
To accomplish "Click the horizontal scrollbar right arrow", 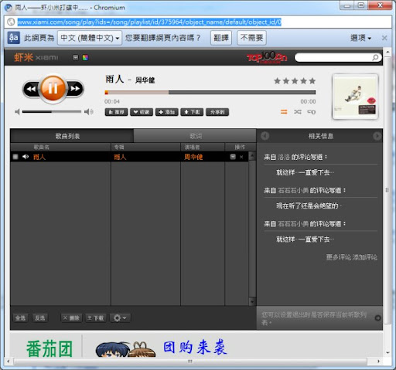I will pos(378,362).
